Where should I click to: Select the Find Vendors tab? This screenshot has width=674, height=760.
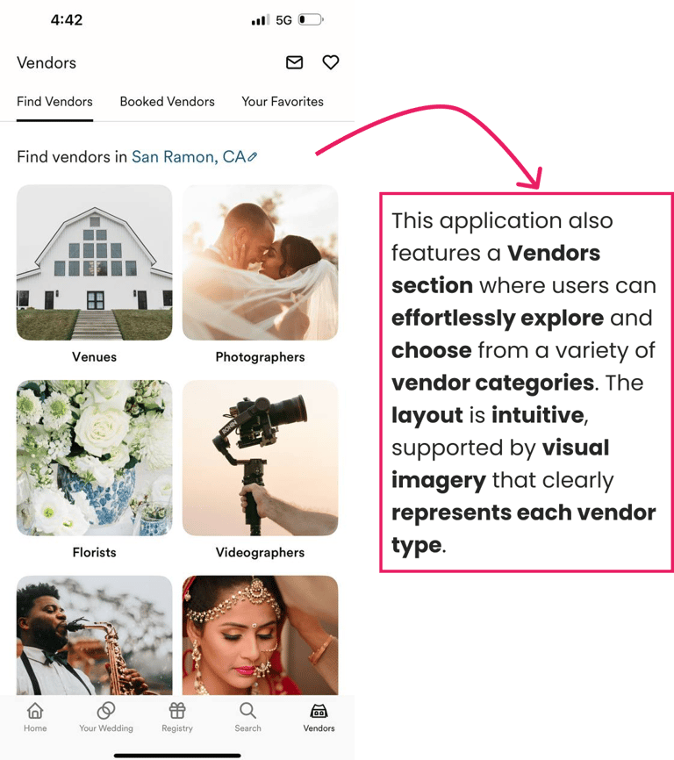[54, 102]
